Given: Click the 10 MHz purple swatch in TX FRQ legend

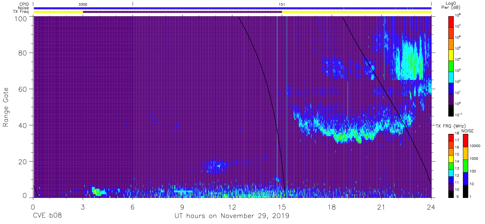Looking at the screenshot, I should [451, 186].
